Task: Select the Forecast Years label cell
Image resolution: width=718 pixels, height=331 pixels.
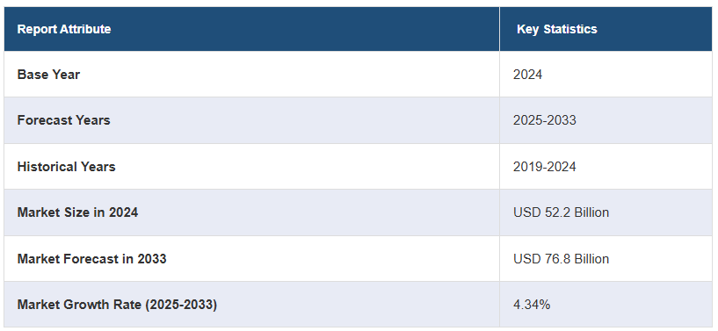Action: point(252,120)
